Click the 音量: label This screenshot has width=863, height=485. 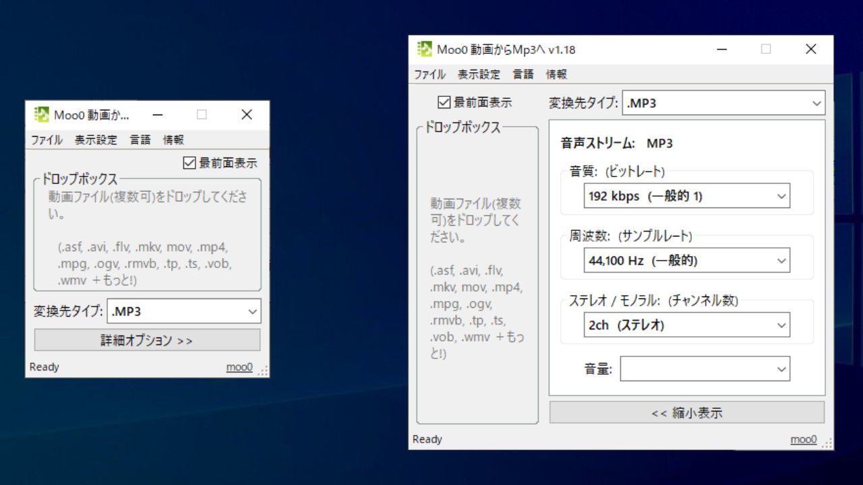[x=599, y=369]
